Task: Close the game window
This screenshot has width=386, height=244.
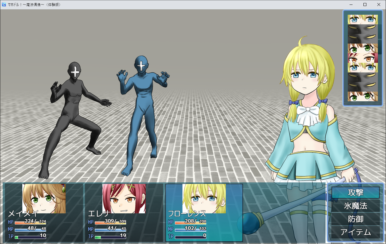Action: click(379, 5)
